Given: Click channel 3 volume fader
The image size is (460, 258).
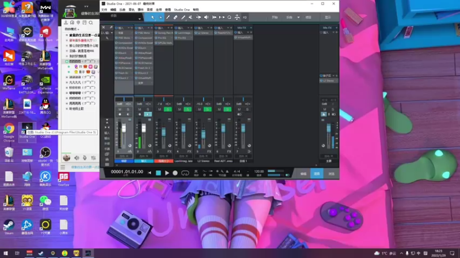Looking at the screenshot, I should (164, 132).
